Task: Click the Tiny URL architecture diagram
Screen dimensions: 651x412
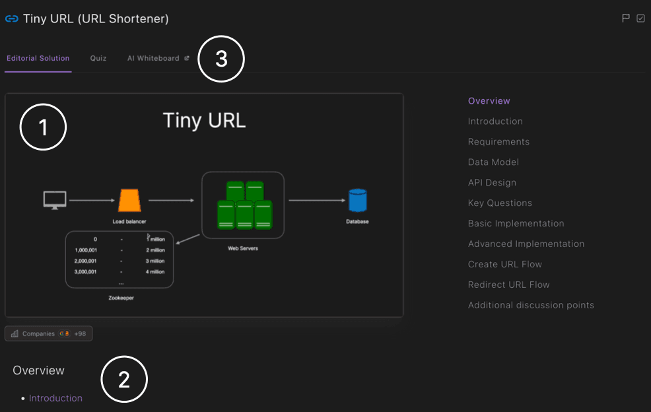Action: pyautogui.click(x=204, y=205)
